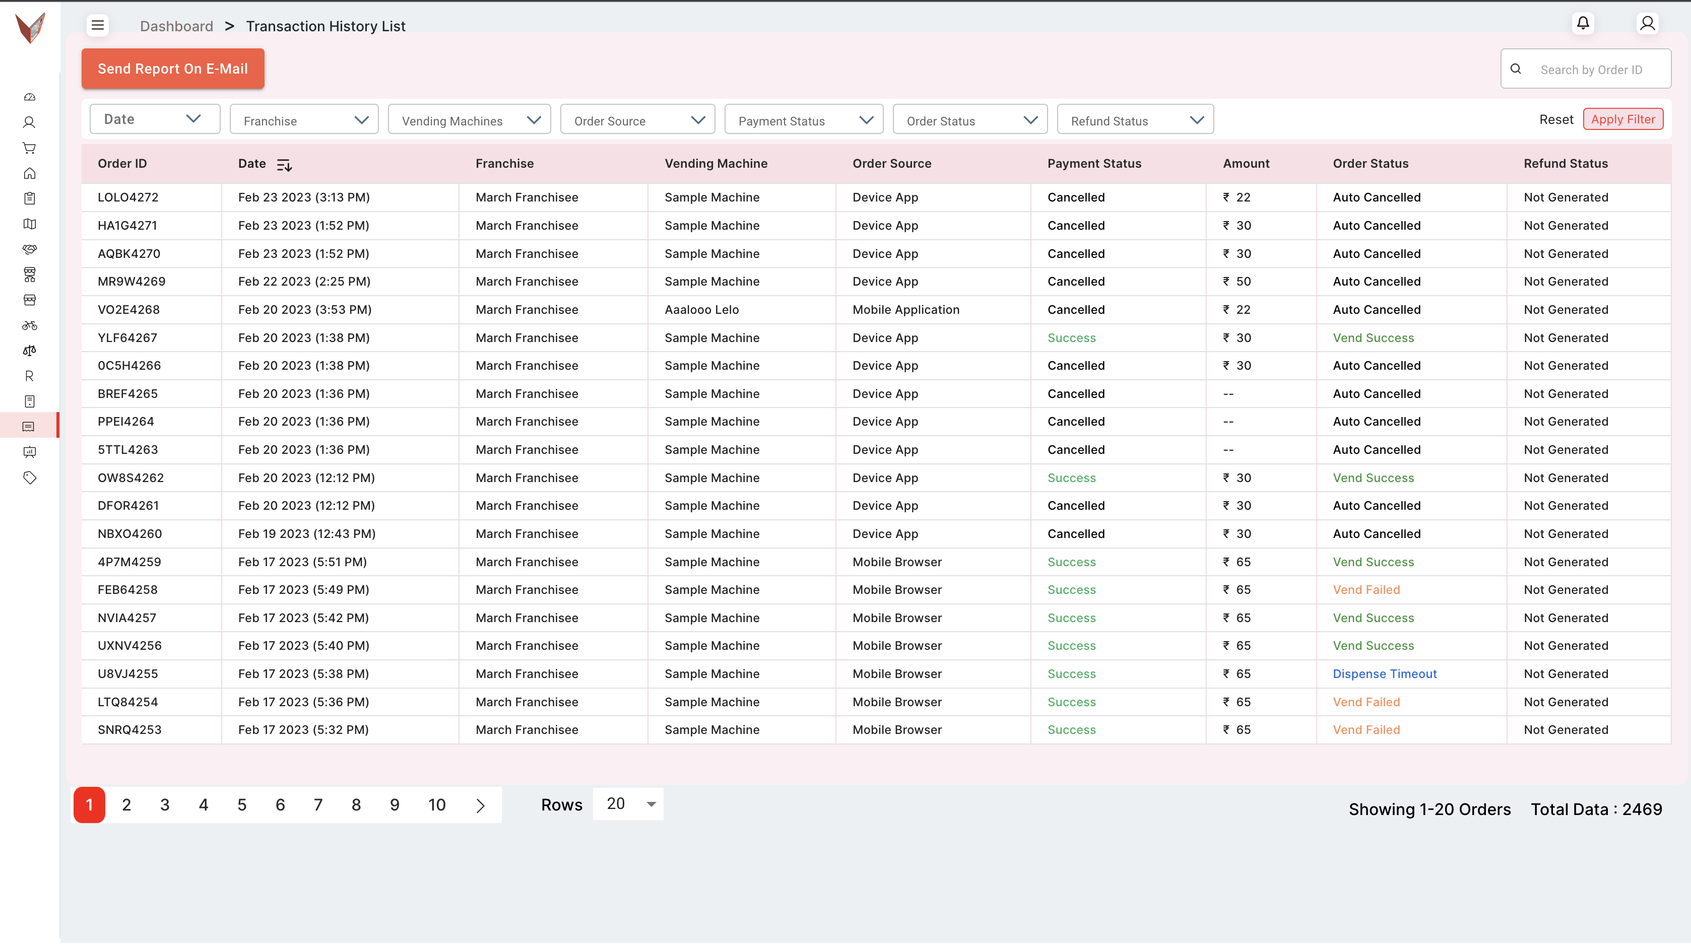
Task: Open the user profile icon in header
Action: pos(1647,24)
